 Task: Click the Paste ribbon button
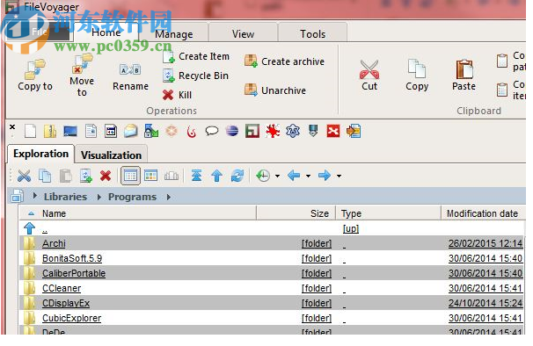pos(464,76)
